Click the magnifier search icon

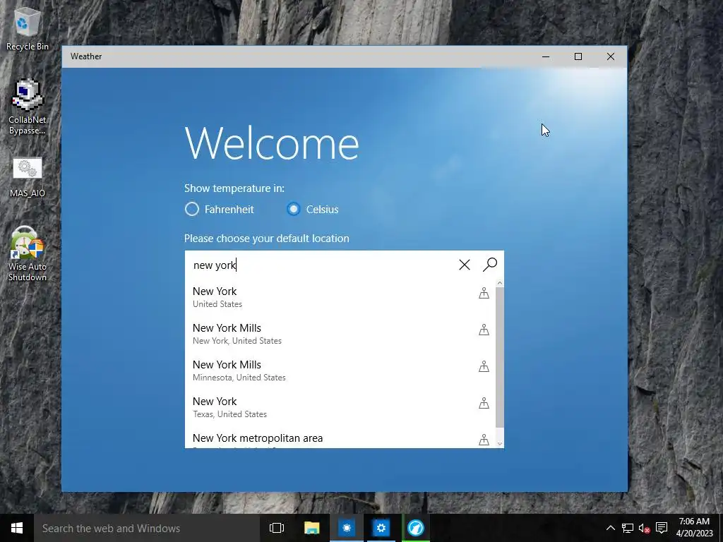pyautogui.click(x=490, y=265)
